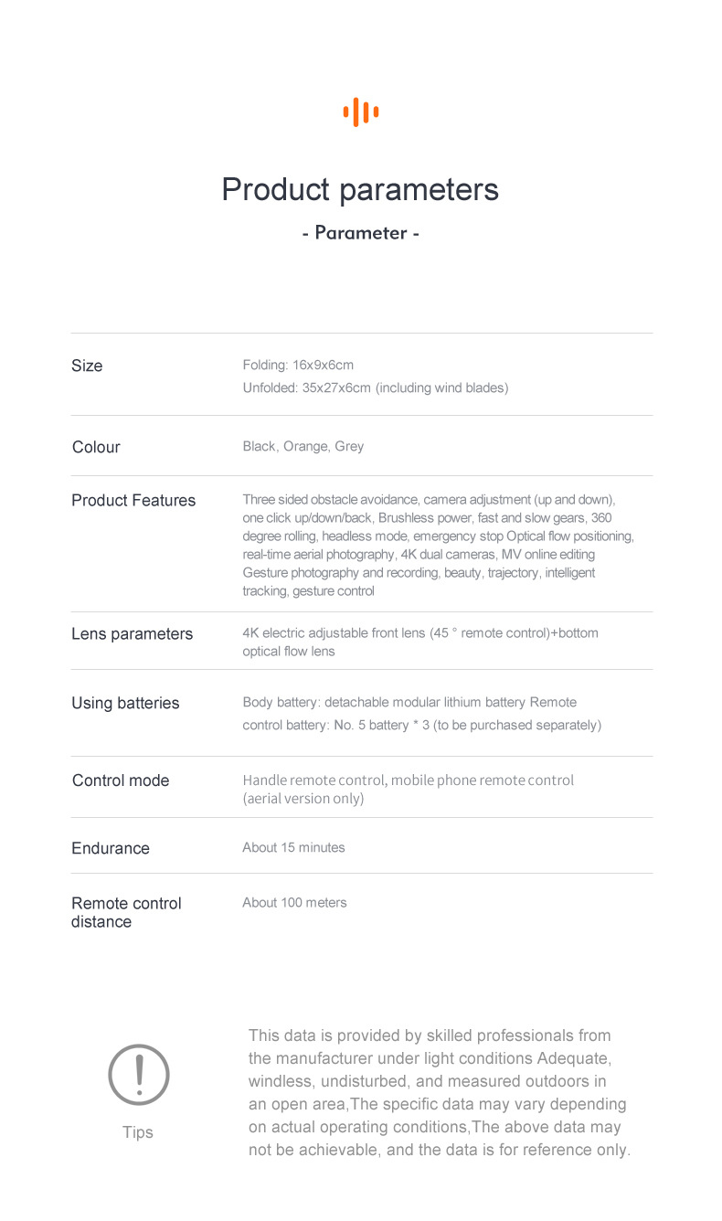Click the "Remote control distance" label
Image resolution: width=722 pixels, height=1221 pixels.
click(126, 912)
